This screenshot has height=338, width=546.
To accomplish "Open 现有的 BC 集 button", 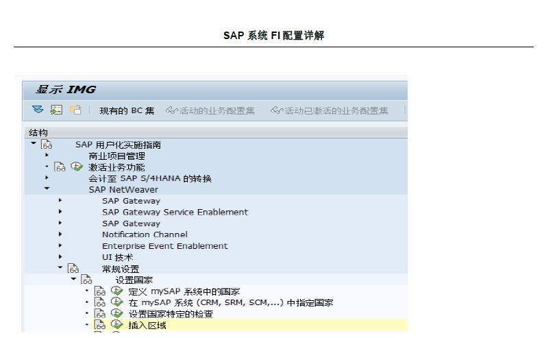I will click(x=127, y=111).
